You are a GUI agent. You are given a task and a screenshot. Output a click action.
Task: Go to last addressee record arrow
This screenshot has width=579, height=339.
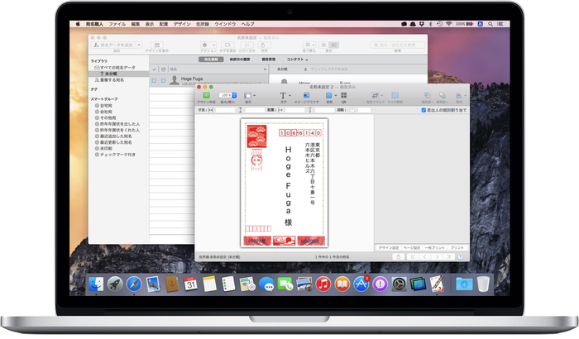click(x=448, y=256)
